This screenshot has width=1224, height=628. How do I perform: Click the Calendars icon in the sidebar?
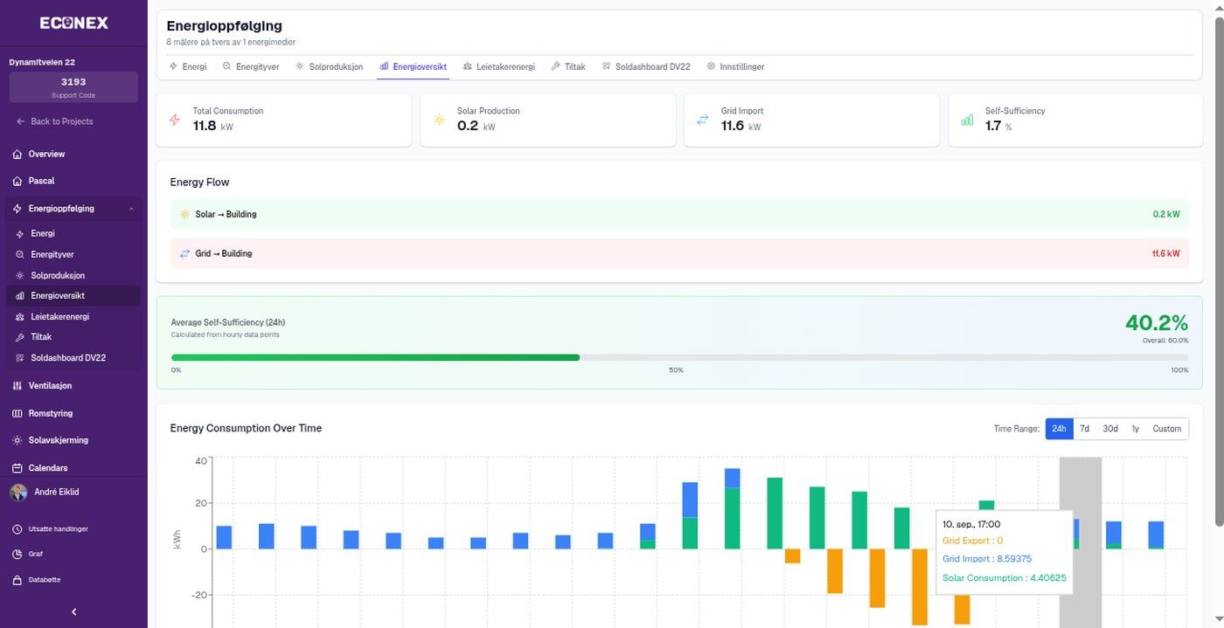pyautogui.click(x=17, y=468)
